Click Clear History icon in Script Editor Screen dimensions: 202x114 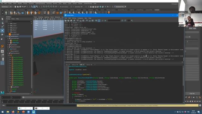click(78, 21)
